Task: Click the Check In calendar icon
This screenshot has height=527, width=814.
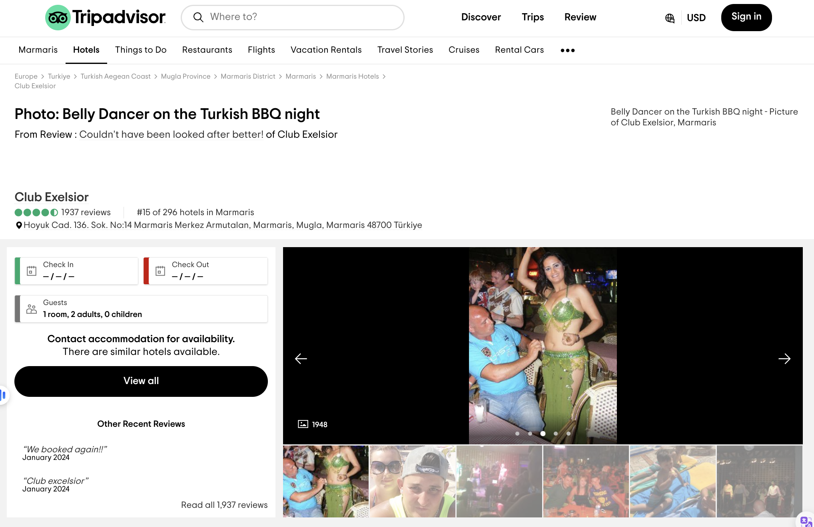Action: click(32, 271)
